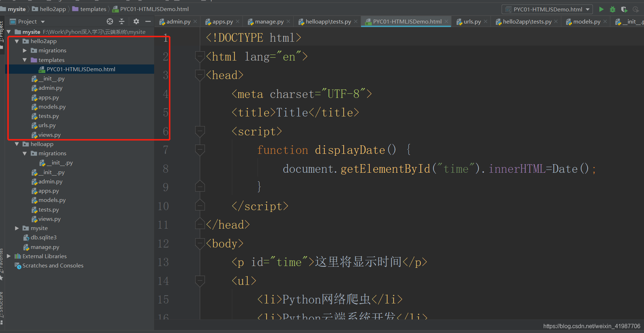This screenshot has width=644, height=333.
Task: Start debugging with the green bug icon
Action: pyautogui.click(x=613, y=9)
